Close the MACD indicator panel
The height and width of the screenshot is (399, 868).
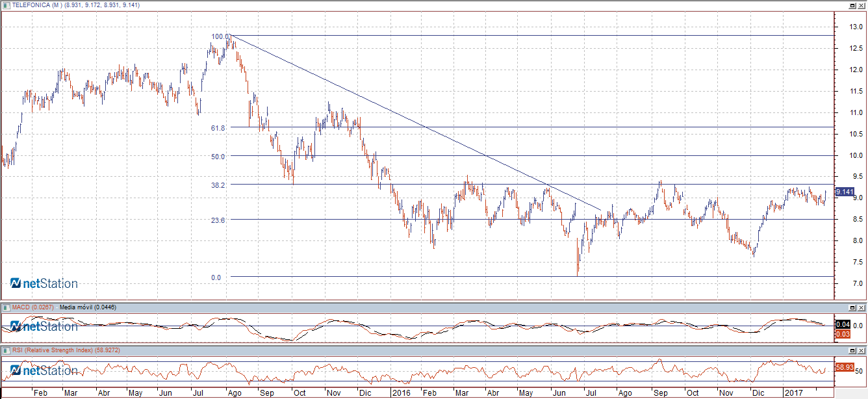coord(861,307)
